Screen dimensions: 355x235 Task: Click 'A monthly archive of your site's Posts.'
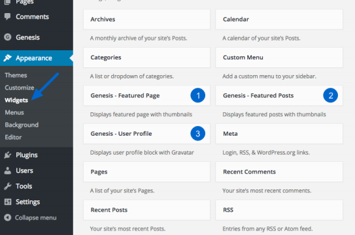click(x=139, y=38)
